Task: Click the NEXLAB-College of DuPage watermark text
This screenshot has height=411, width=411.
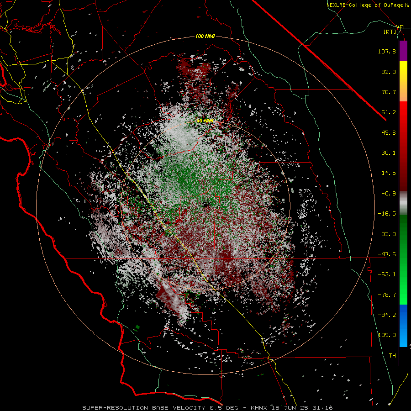Action: pos(368,5)
